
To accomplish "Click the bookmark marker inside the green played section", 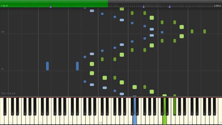I will point(51,7).
